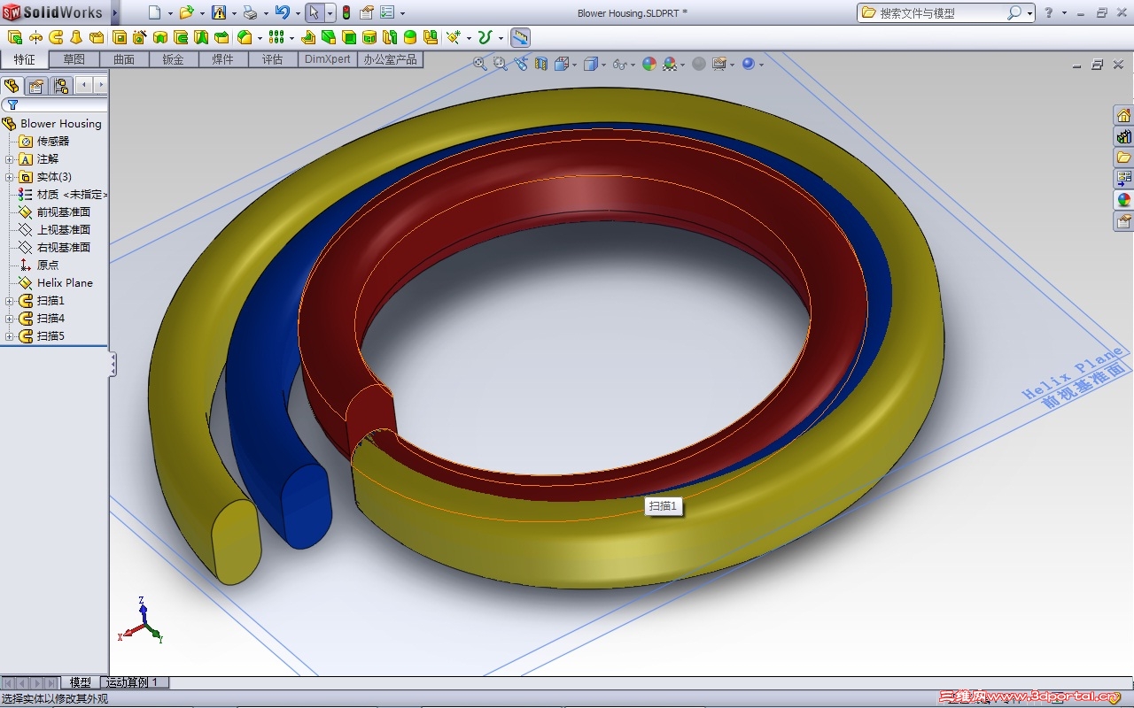This screenshot has height=708, width=1134.
Task: Switch to the 办公室产品 tab
Action: point(390,59)
